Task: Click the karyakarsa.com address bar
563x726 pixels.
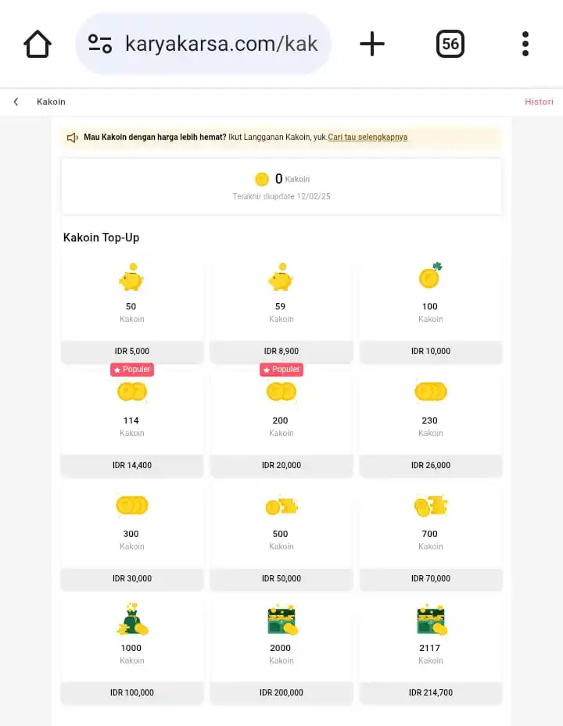Action: pos(221,44)
